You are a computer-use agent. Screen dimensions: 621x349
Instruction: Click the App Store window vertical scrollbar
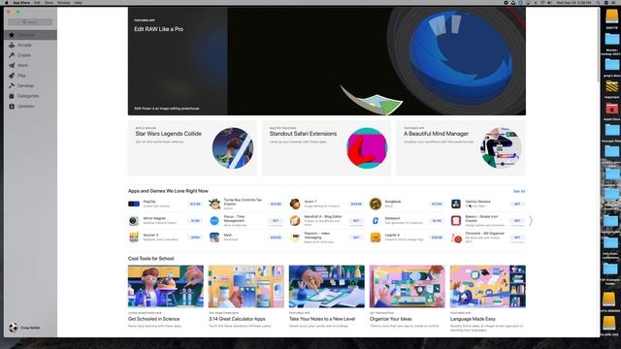tap(599, 45)
